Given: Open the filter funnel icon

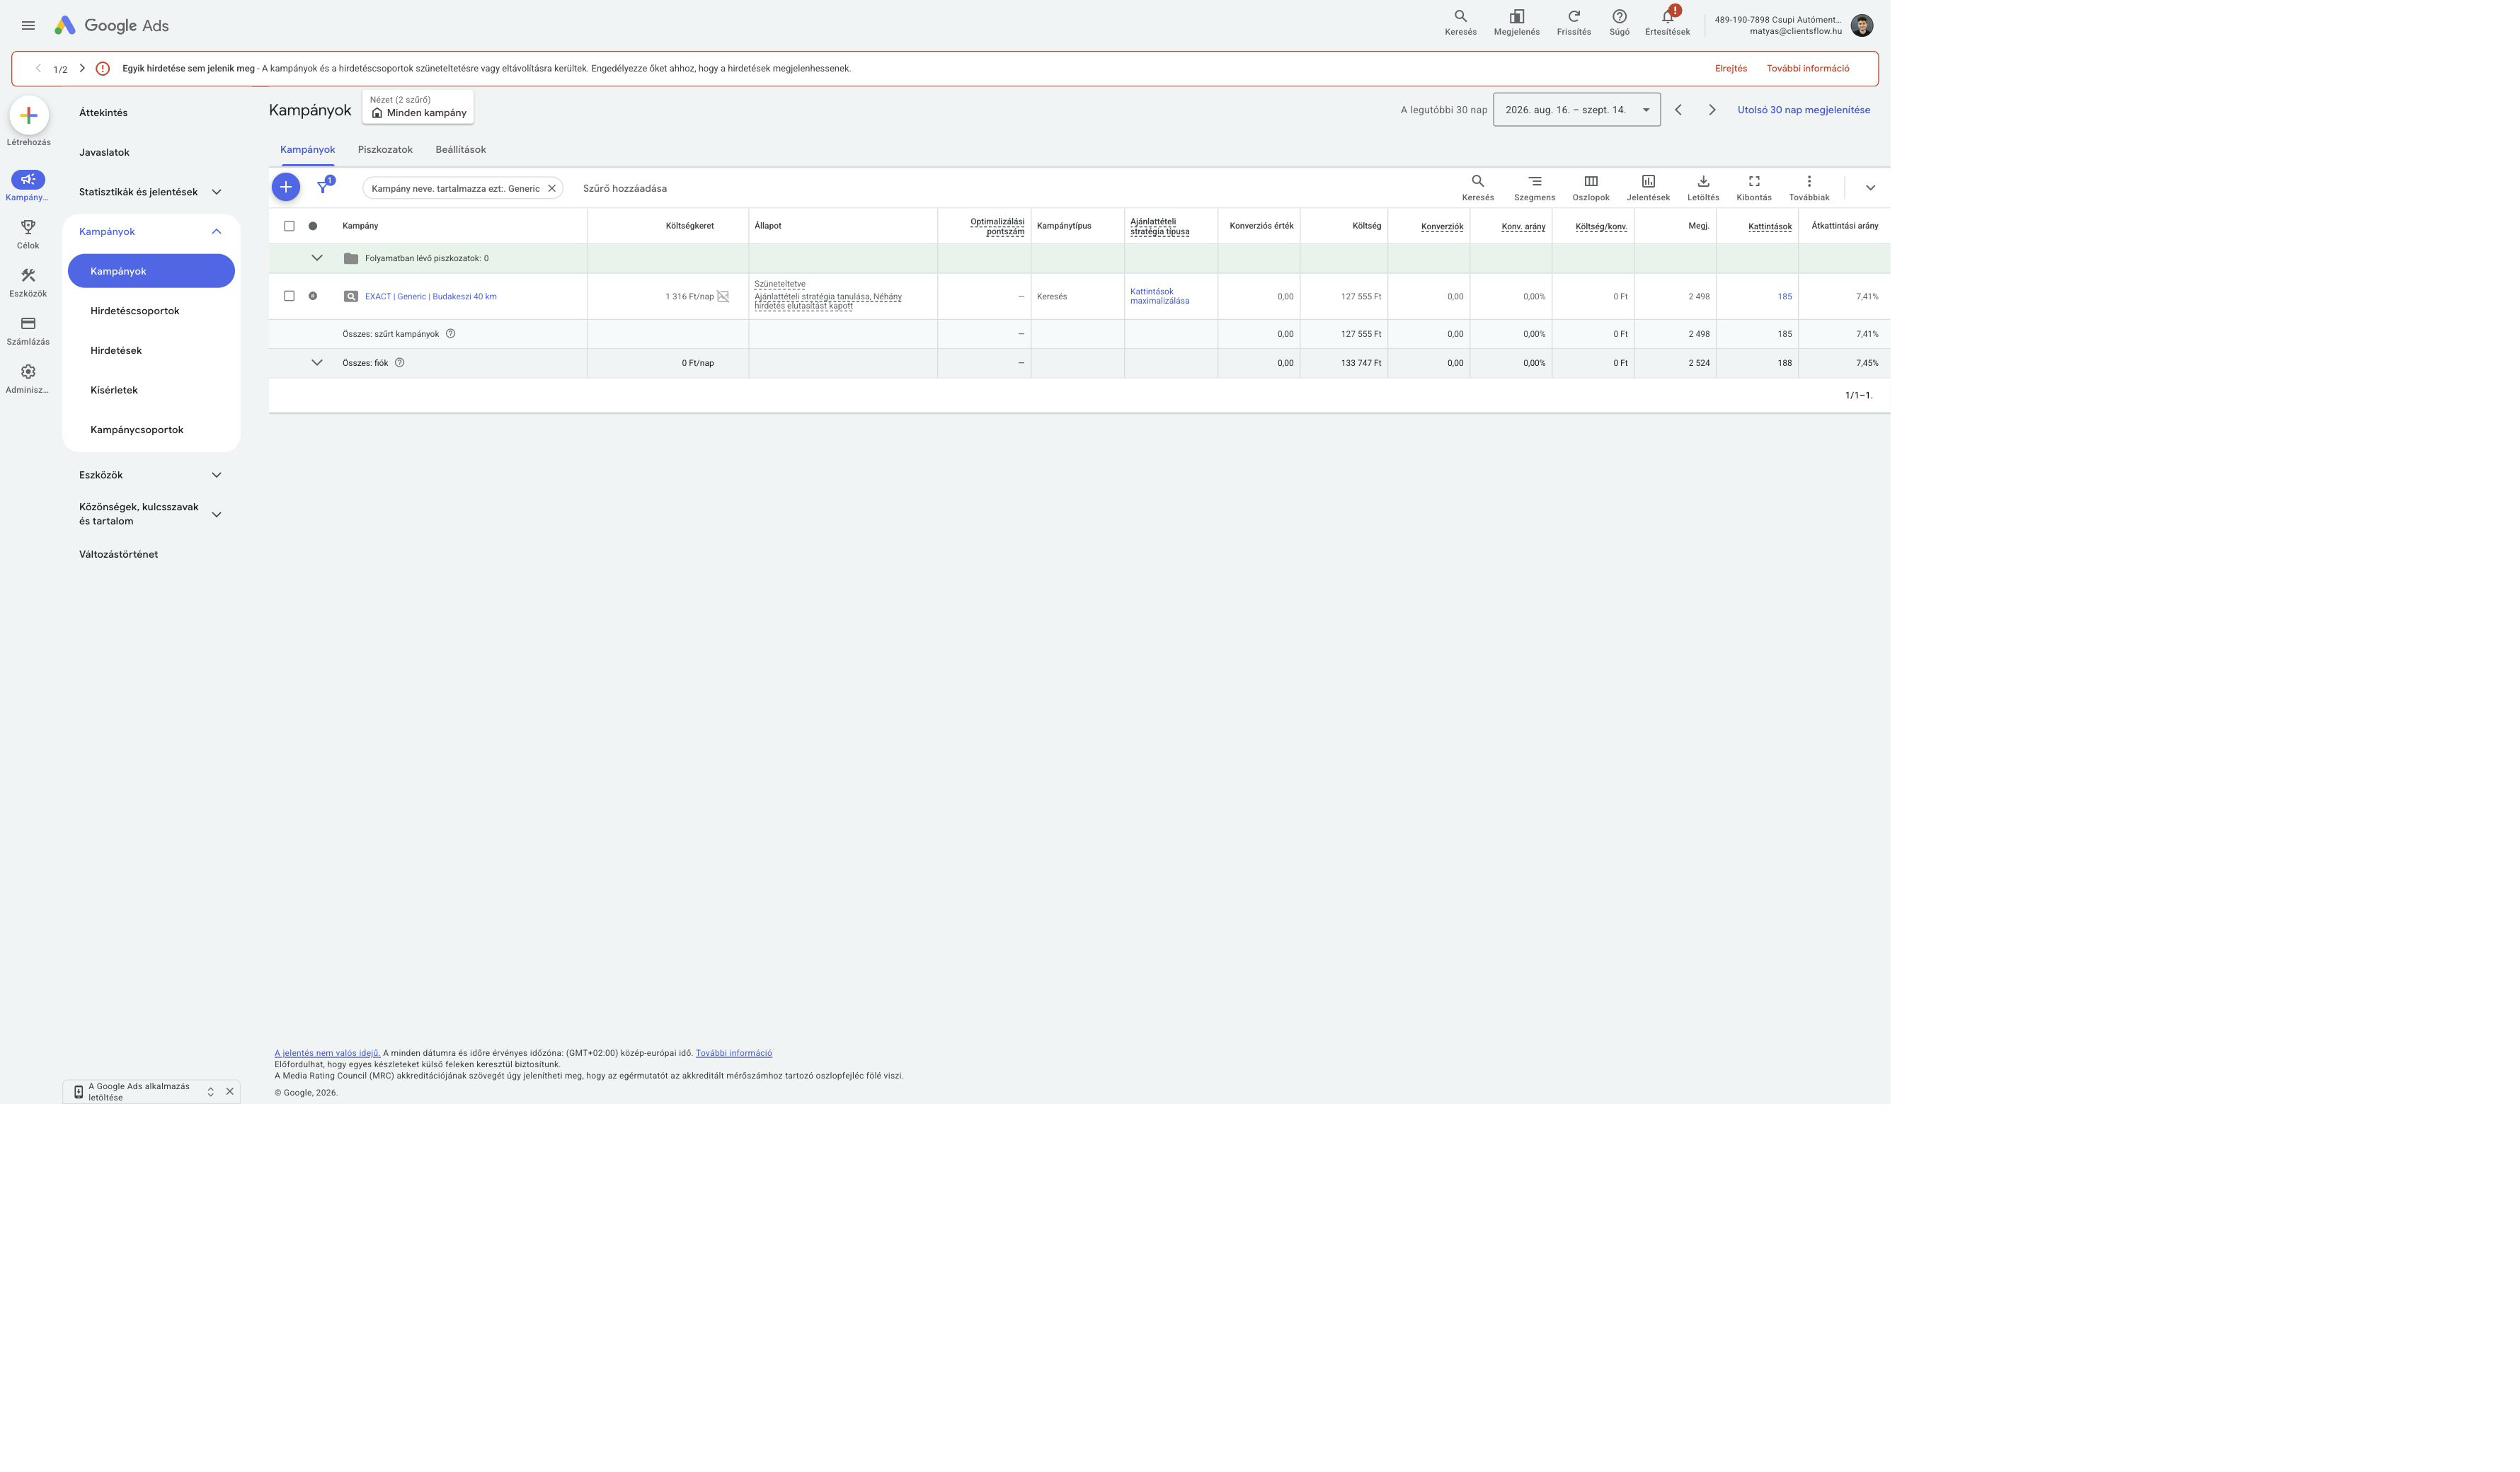Looking at the screenshot, I should tap(323, 187).
